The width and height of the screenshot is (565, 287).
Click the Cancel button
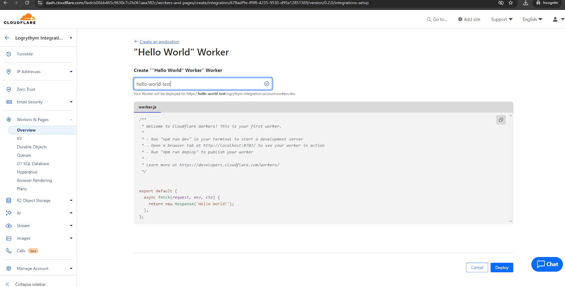(477, 268)
